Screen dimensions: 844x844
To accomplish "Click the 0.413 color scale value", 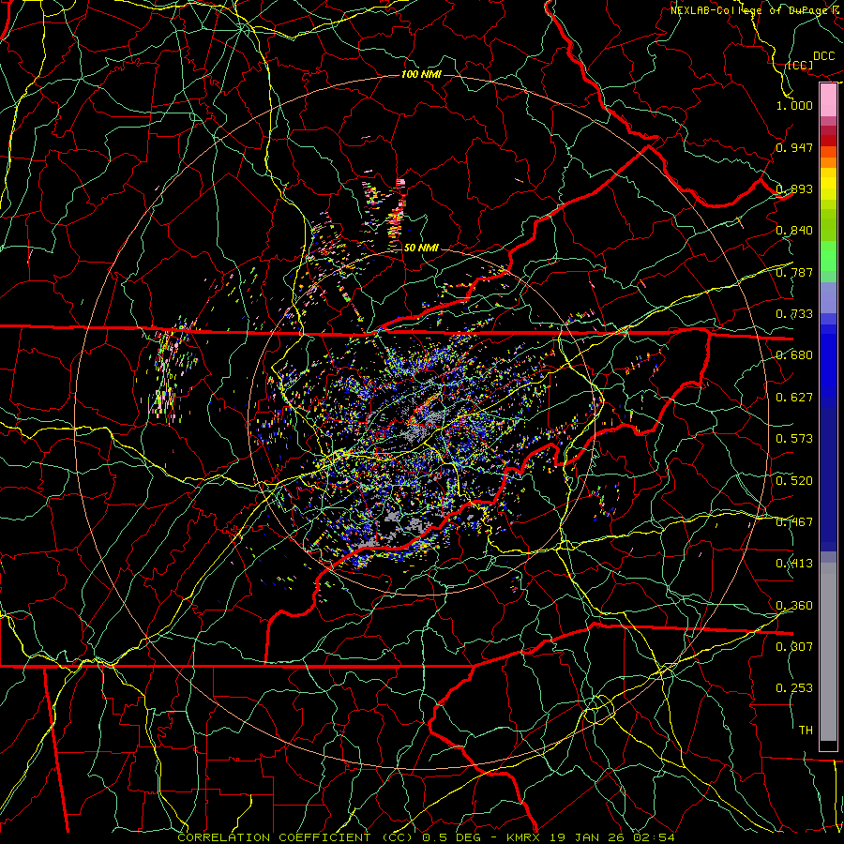I will tap(794, 564).
